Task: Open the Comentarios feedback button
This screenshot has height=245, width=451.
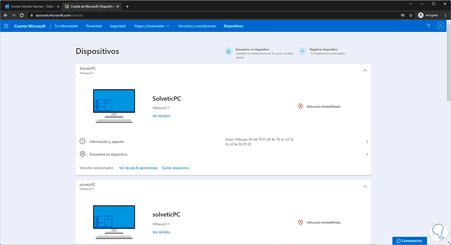Action: coord(409,241)
